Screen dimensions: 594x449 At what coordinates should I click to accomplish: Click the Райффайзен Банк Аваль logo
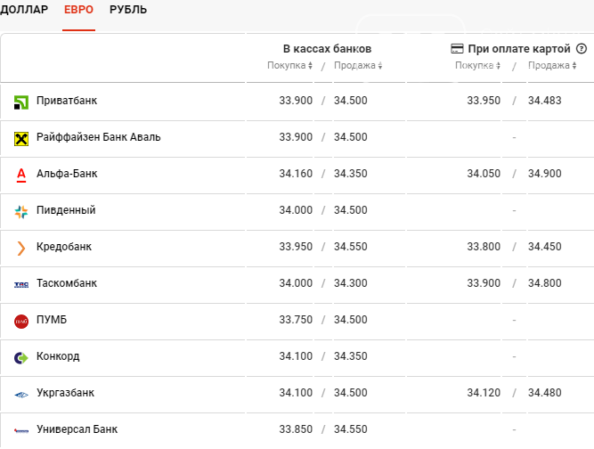tap(21, 138)
